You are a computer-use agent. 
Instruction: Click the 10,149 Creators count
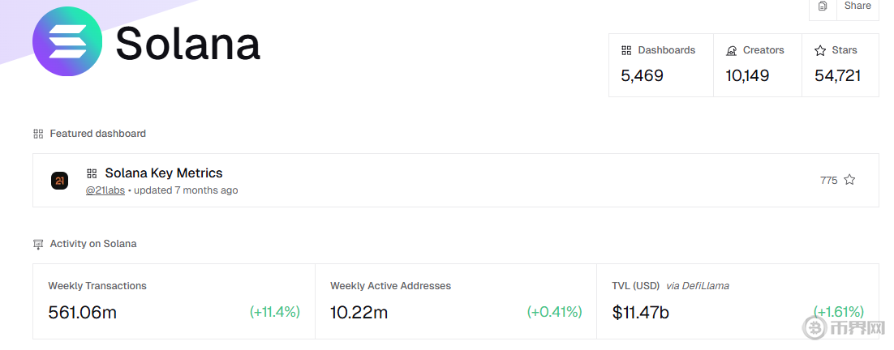747,76
